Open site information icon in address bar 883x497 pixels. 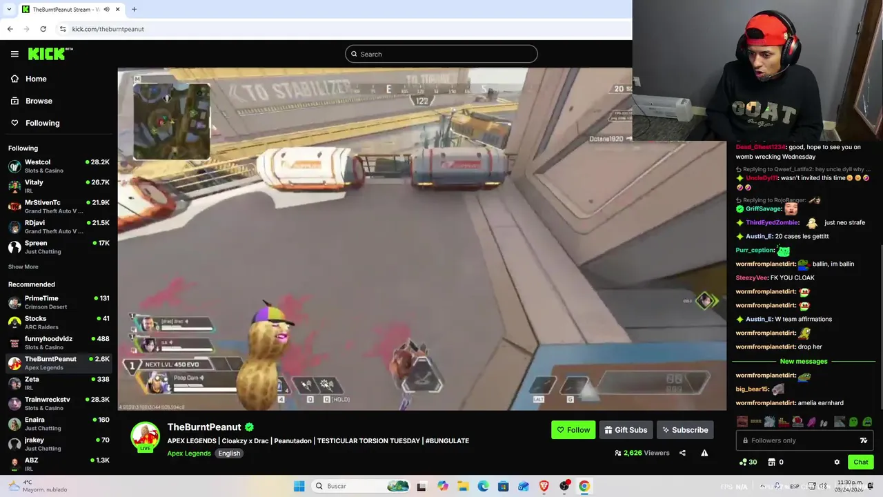63,29
